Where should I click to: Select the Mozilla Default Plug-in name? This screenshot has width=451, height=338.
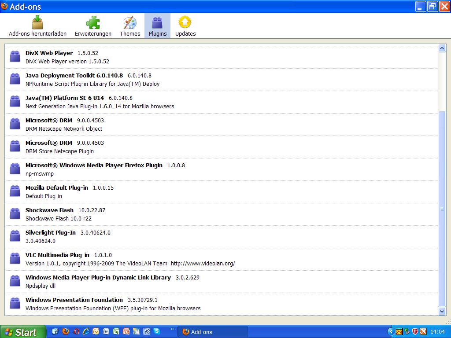pyautogui.click(x=57, y=187)
